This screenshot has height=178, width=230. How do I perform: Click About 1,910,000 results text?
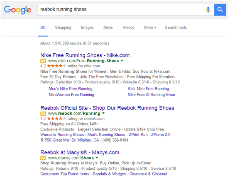pyautogui.click(x=75, y=43)
